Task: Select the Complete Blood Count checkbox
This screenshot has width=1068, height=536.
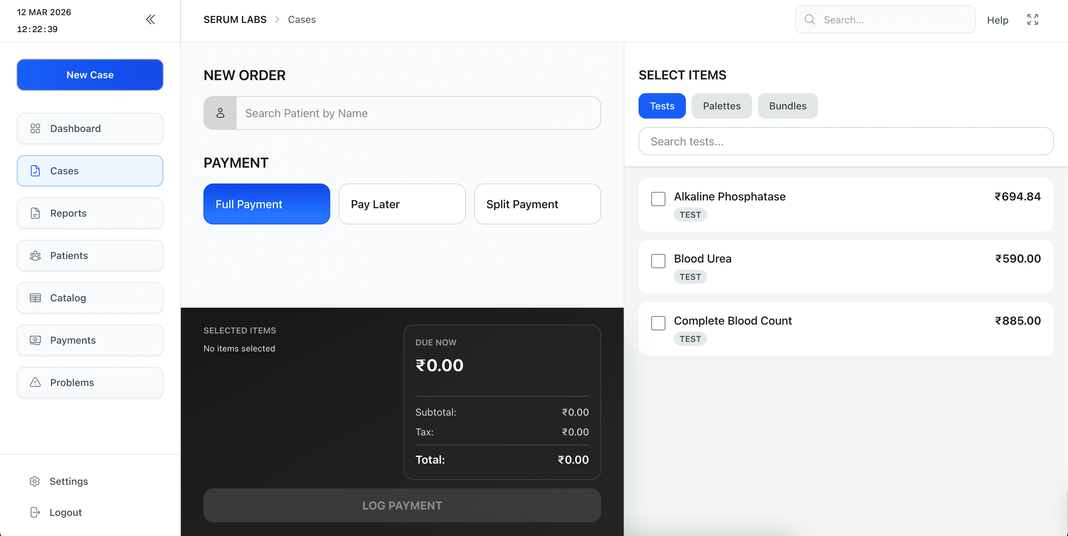Action: [658, 323]
